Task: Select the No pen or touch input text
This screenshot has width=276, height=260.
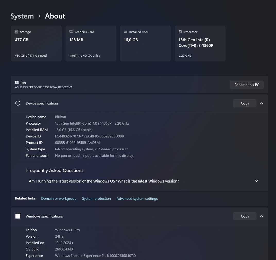Action: [94, 155]
